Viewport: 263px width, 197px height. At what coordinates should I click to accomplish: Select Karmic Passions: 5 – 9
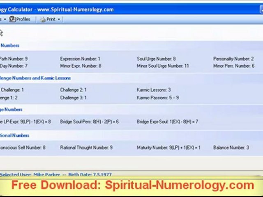tap(157, 98)
